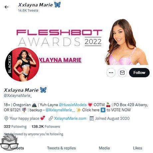Switch to the Tweets & replies tab
The image size is (153, 153).
(62, 148)
